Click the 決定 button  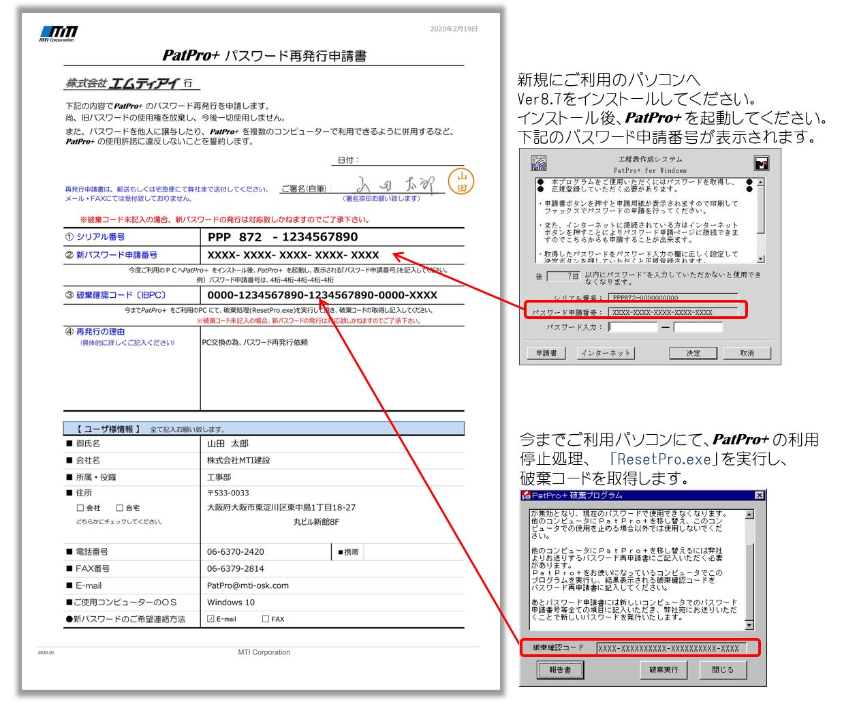tap(693, 353)
